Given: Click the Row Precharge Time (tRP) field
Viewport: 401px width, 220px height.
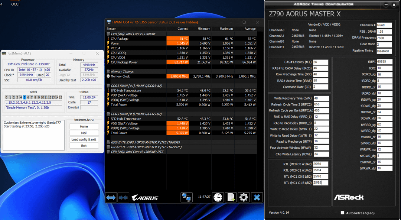Looking at the screenshot, I should point(320,74).
